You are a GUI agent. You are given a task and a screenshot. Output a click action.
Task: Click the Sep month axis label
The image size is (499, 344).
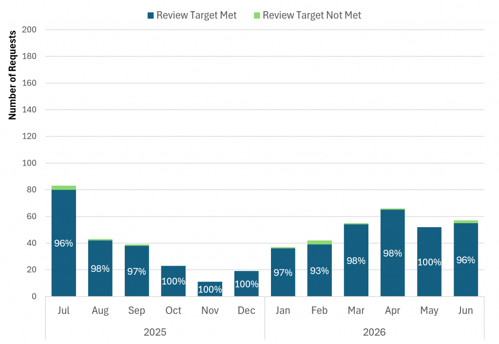click(x=137, y=310)
